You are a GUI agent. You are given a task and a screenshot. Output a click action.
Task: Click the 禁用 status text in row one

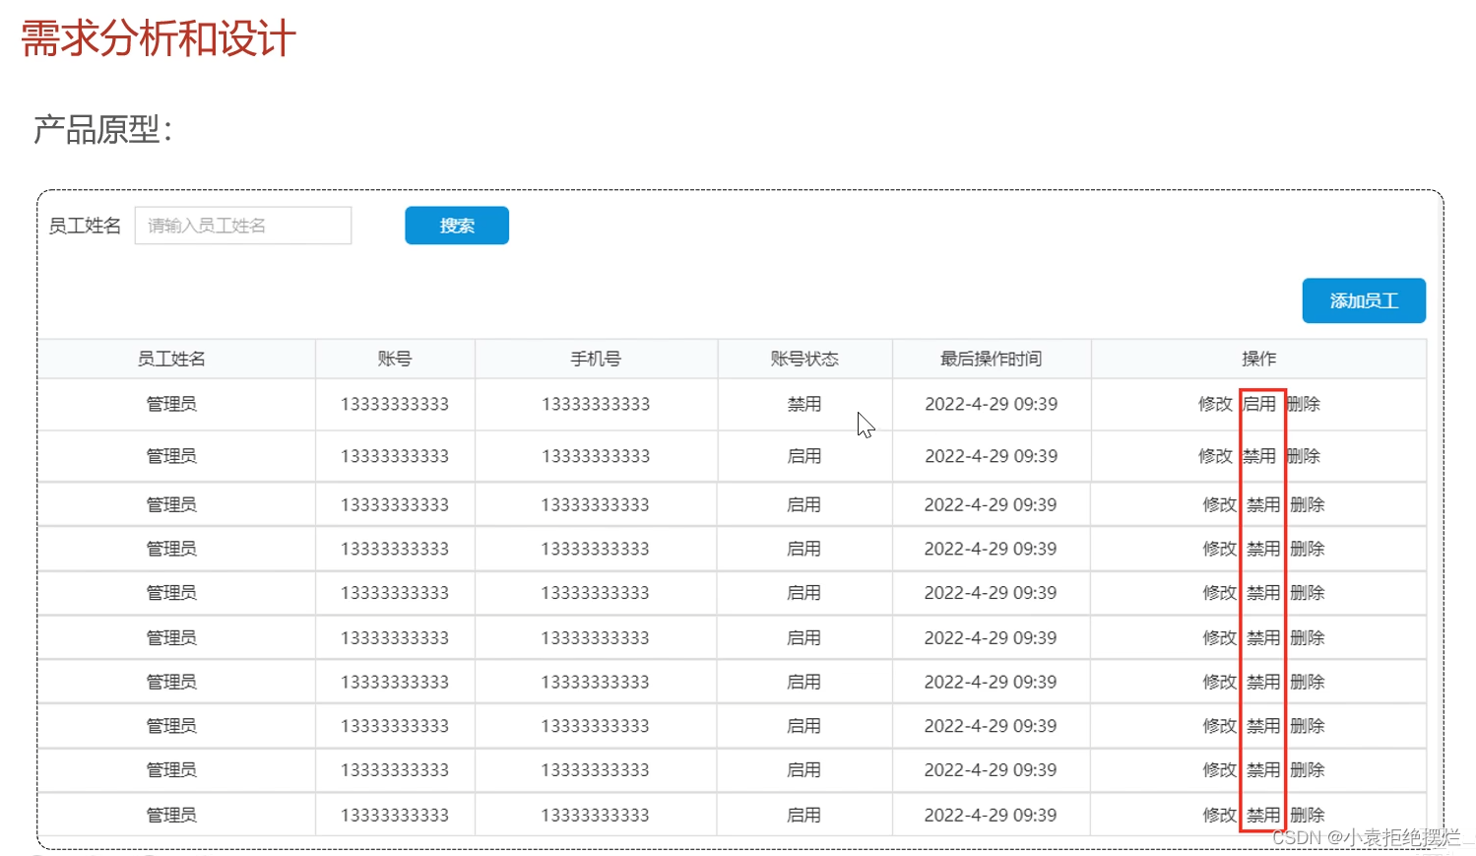[x=803, y=404]
